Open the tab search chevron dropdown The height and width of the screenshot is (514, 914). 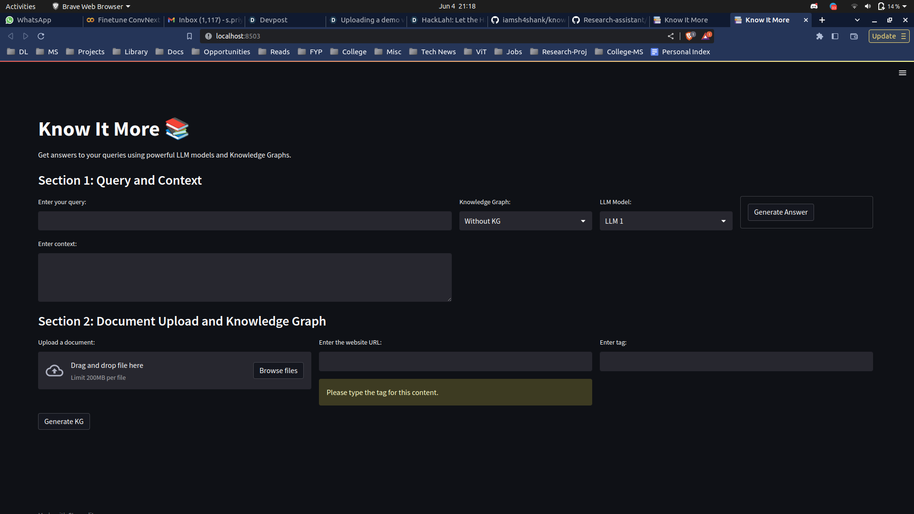tap(857, 20)
